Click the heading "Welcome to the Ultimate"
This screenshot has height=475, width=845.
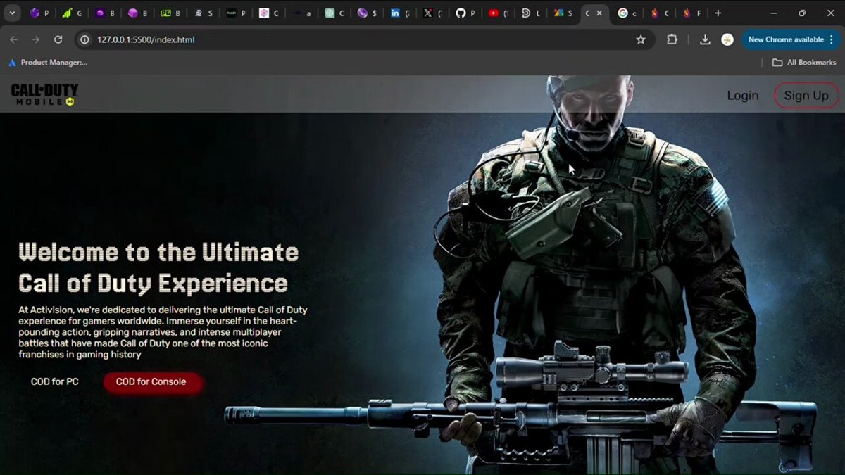158,252
